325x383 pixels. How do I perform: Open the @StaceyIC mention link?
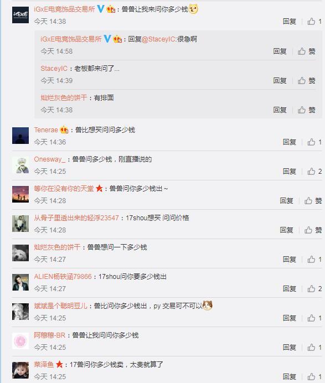click(158, 39)
